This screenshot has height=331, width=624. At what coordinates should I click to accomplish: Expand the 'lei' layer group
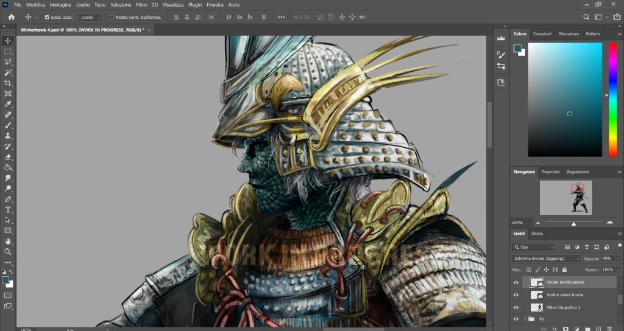pyautogui.click(x=525, y=319)
